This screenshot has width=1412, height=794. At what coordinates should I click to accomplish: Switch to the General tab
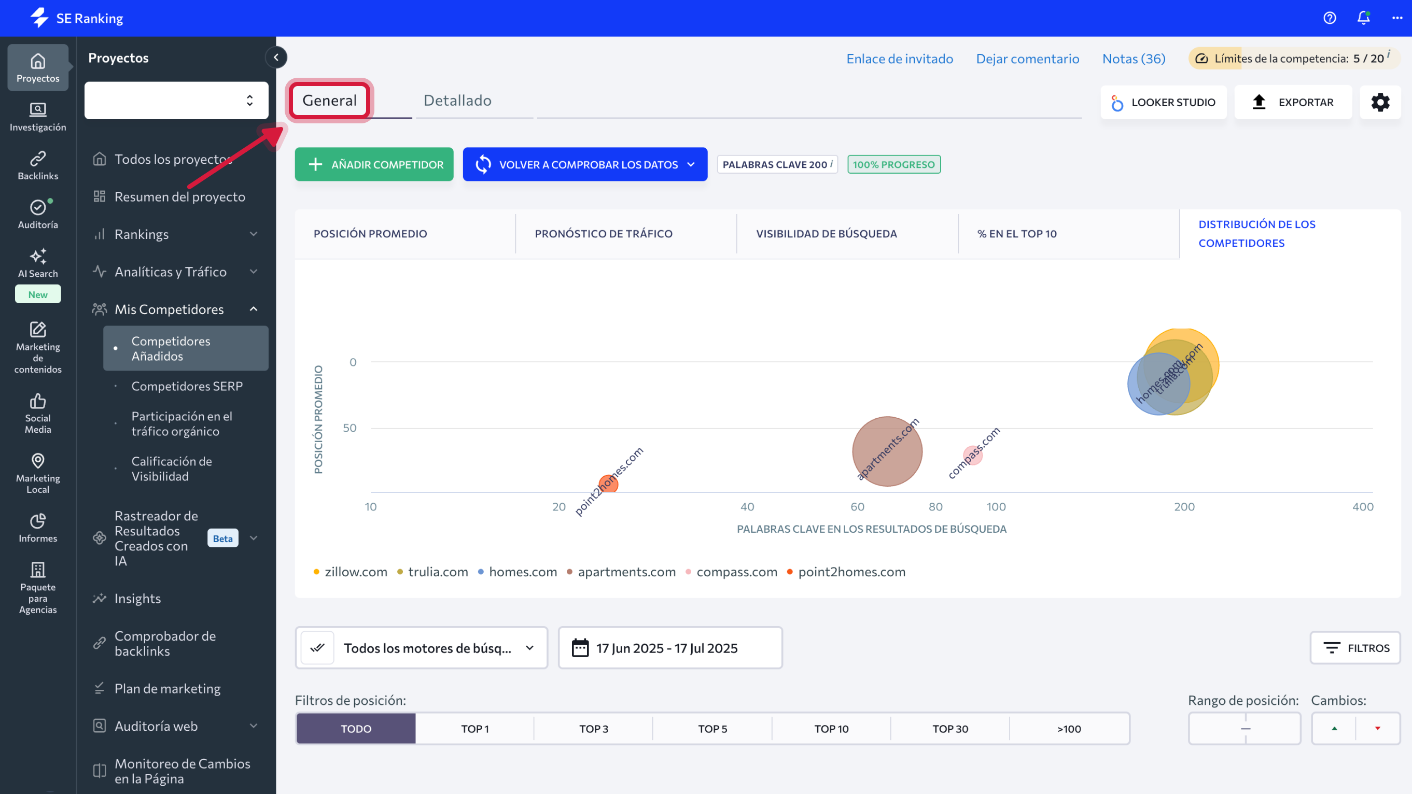329,100
